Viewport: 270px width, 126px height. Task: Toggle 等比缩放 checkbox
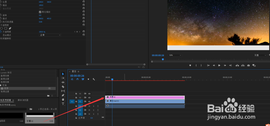point(40,12)
